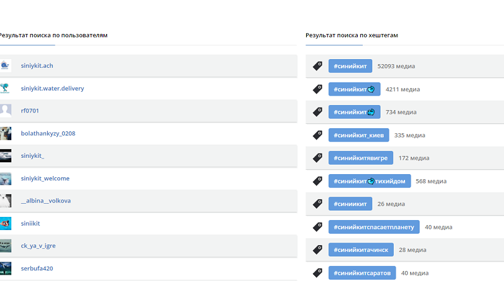Viewport: 504px width, 281px height.
Task: Select the #синийкит_киев hashtag button
Action: pyautogui.click(x=358, y=135)
